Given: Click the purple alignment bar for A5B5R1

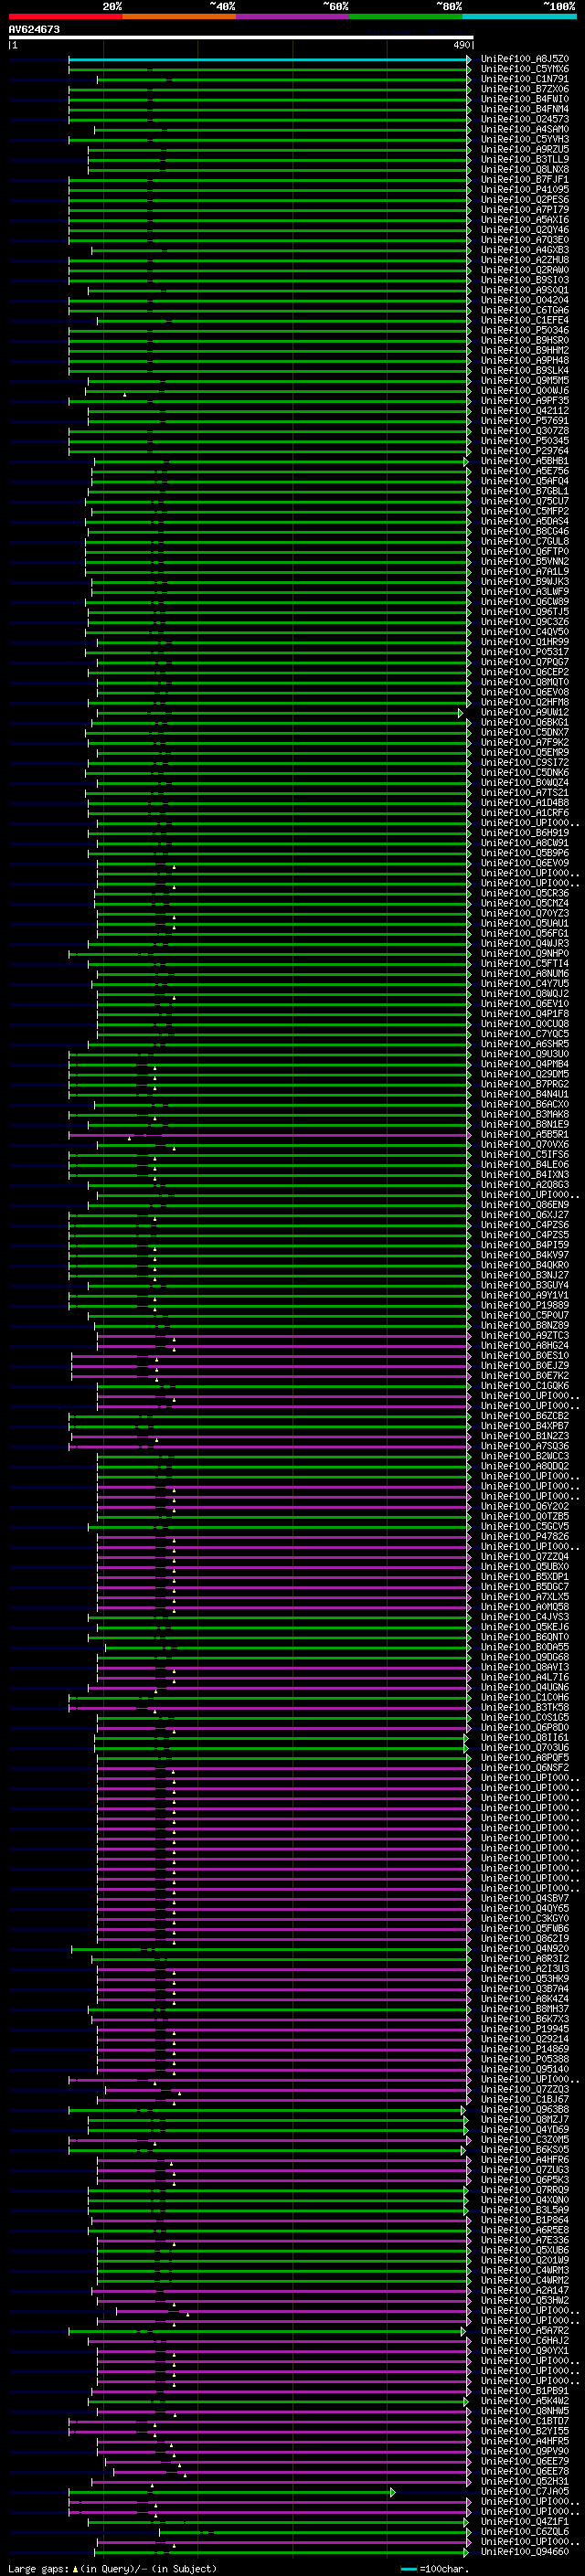Looking at the screenshot, I should pos(268,1134).
